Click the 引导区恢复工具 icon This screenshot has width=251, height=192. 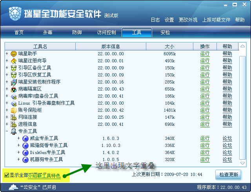[x=14, y=75]
